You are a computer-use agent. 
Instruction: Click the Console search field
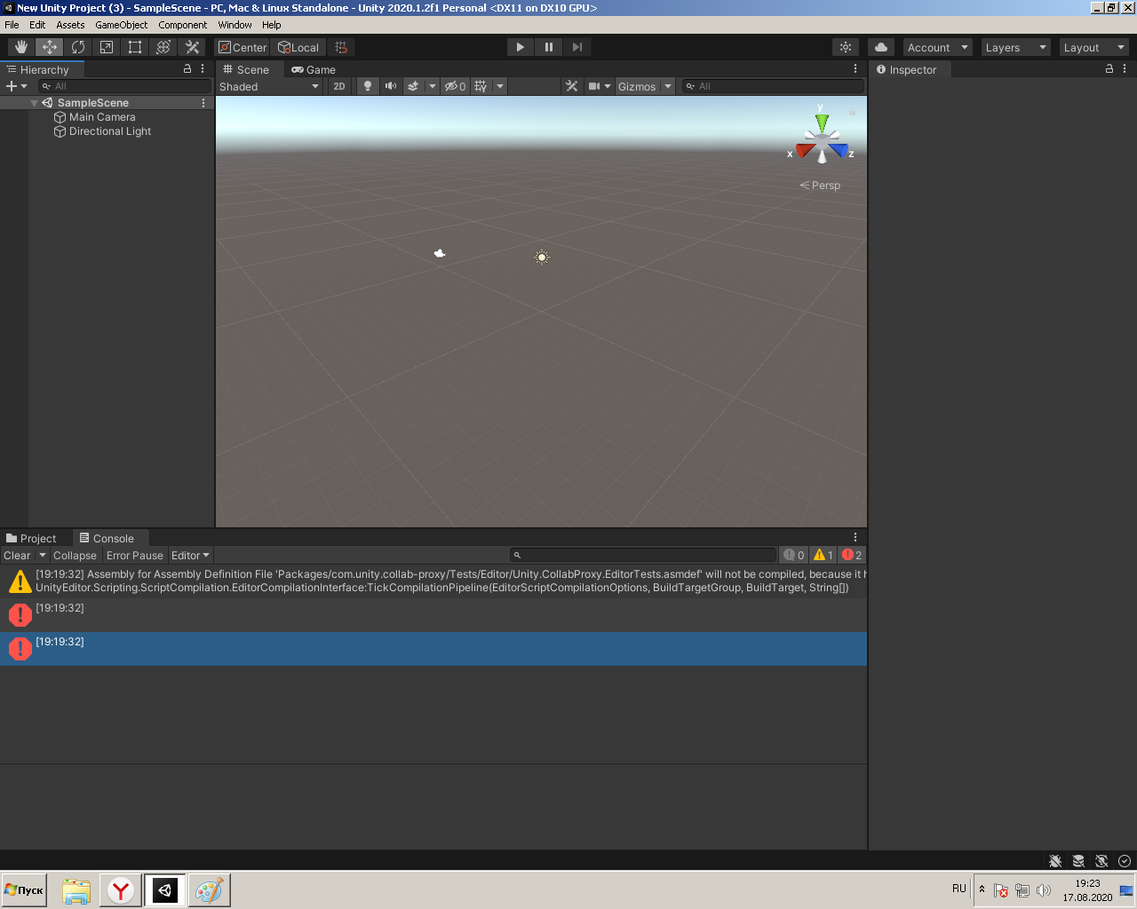(643, 555)
